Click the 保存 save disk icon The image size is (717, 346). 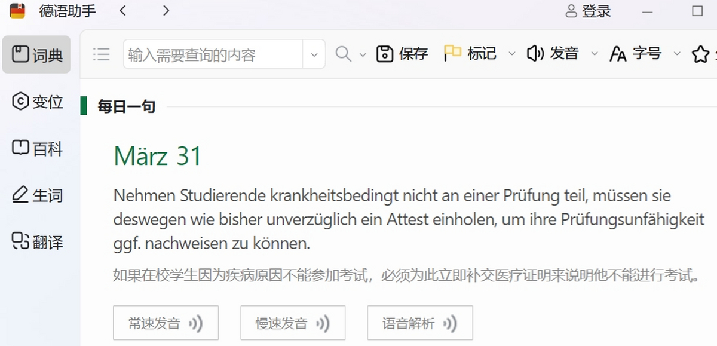(x=384, y=54)
